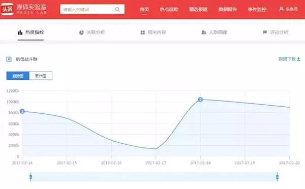The image size is (305, 189).
Task: Open the 精选报道 navigation item
Action: point(198,9)
